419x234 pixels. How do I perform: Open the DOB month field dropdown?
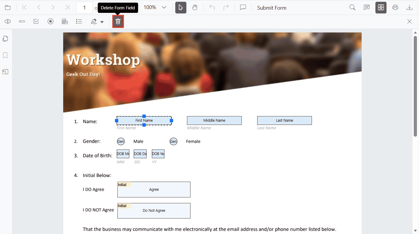click(x=123, y=154)
